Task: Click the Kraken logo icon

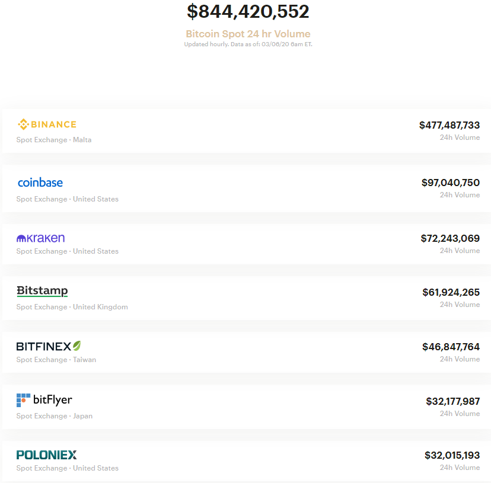Action: pos(39,237)
